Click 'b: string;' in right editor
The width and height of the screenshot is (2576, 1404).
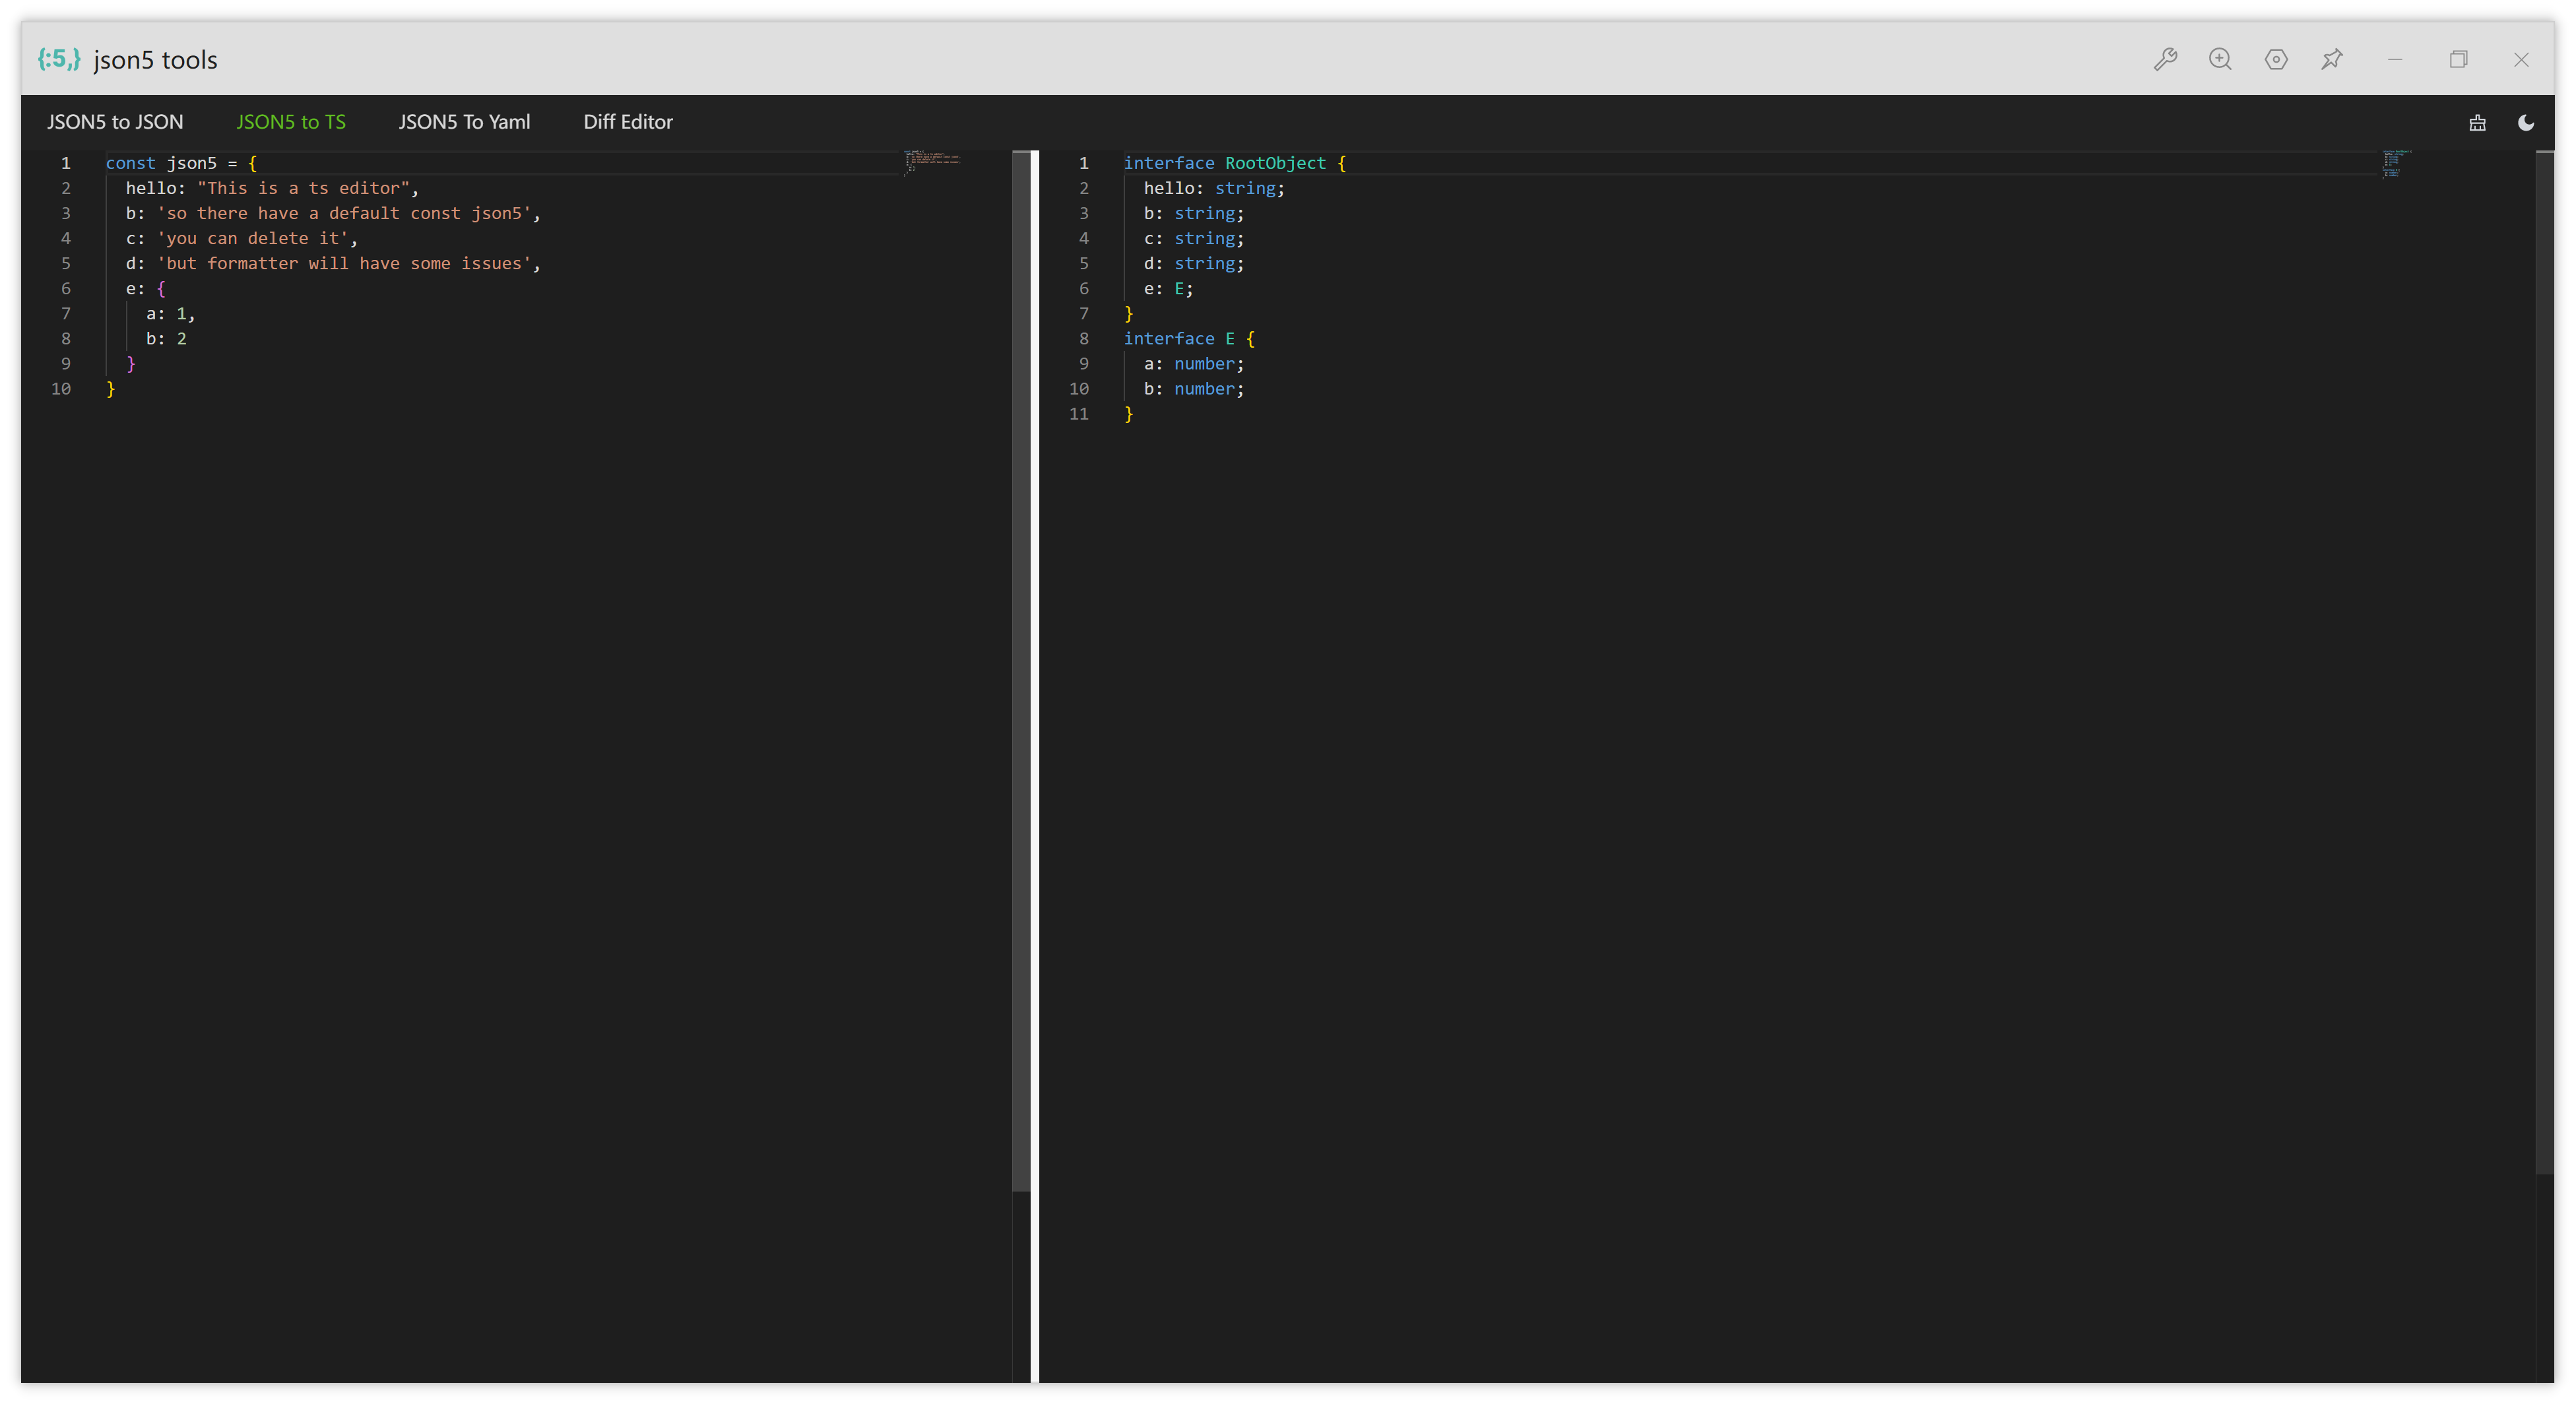point(1194,213)
